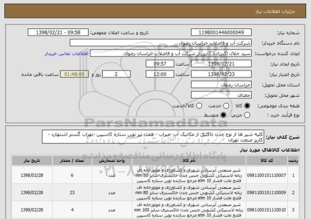311x219 pixels.
Task: Click the اطلاعات کالاهای مورد نیاز heading
Action: pyautogui.click(x=269, y=150)
